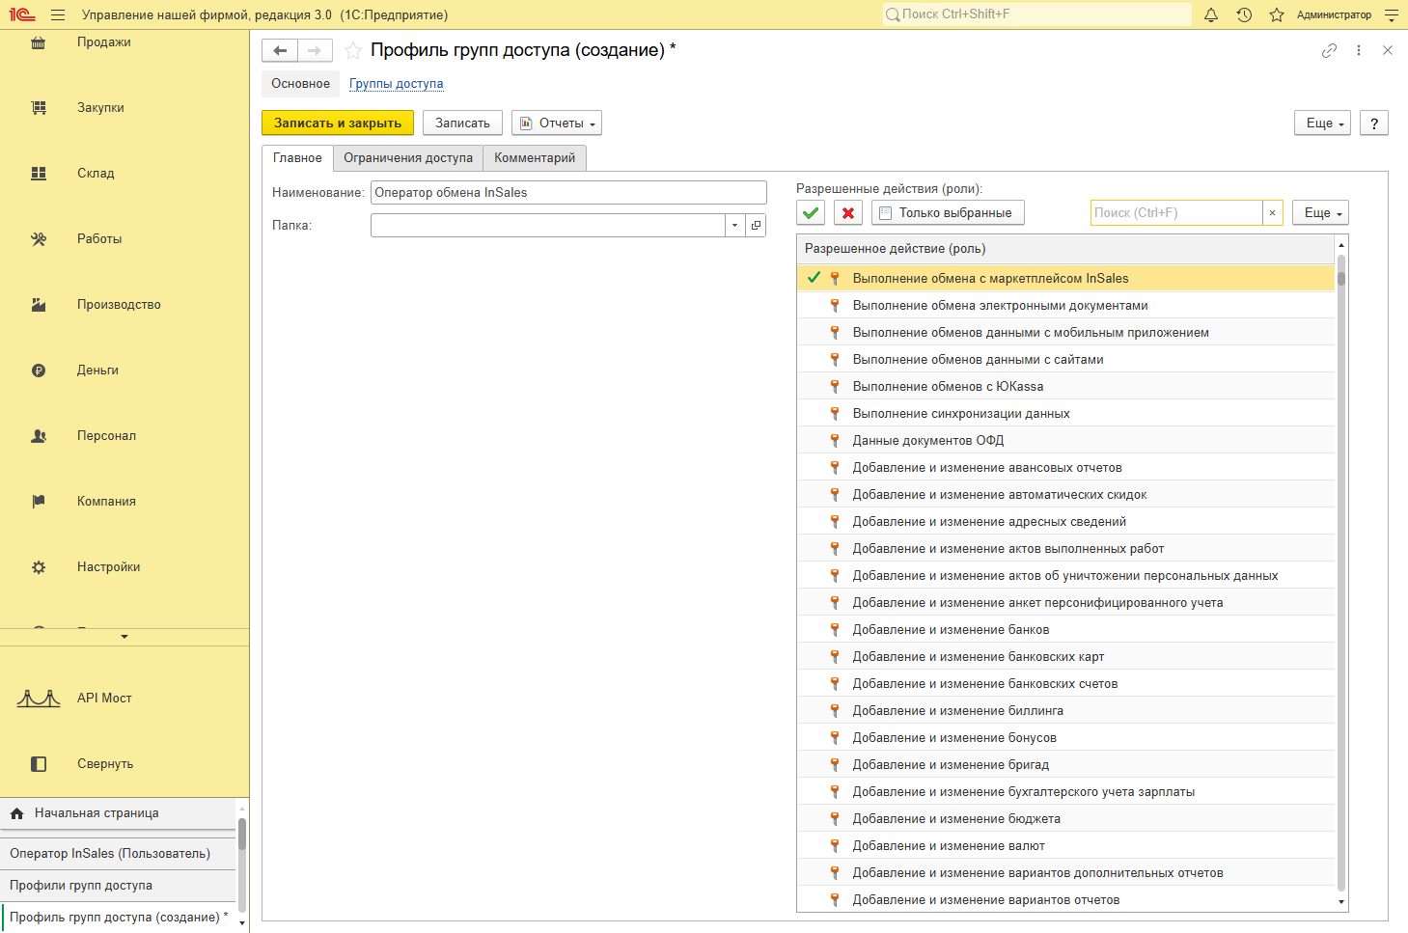
Task: Click the Записать и закрыть button
Action: click(x=338, y=123)
